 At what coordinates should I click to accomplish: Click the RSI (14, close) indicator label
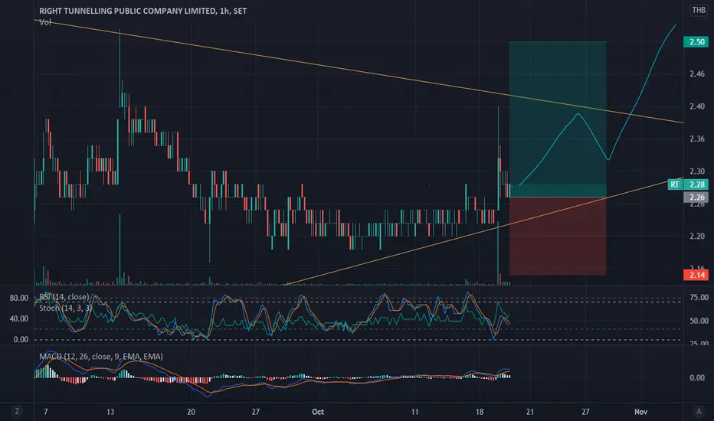(x=64, y=297)
